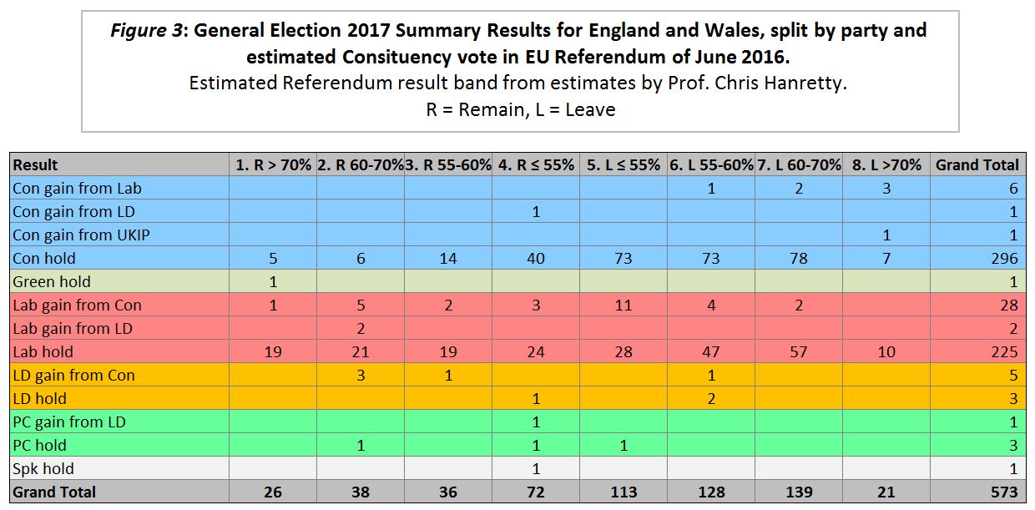The width and height of the screenshot is (1035, 510).
Task: Click the figure title text box
Action: point(519,71)
